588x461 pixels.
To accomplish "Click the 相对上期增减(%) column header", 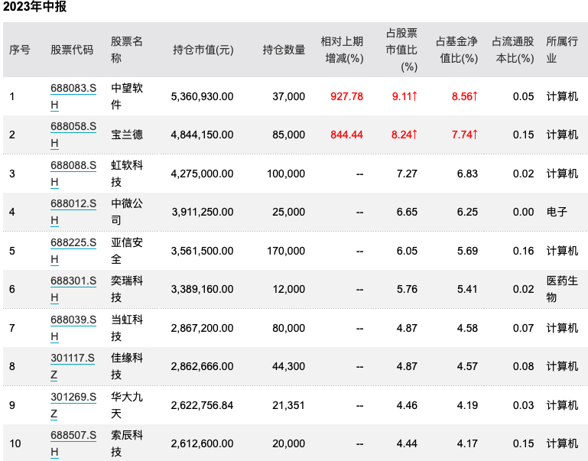I will tap(342, 50).
